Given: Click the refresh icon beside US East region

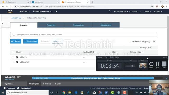Looking at the screenshot, I should pyautogui.click(x=154, y=42).
